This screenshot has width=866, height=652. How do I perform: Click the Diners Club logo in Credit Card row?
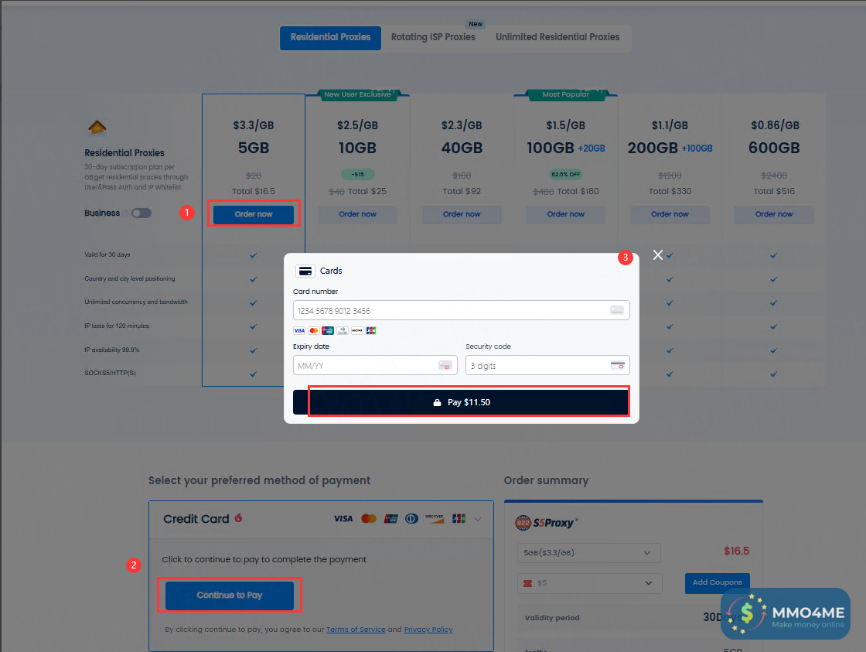click(412, 518)
